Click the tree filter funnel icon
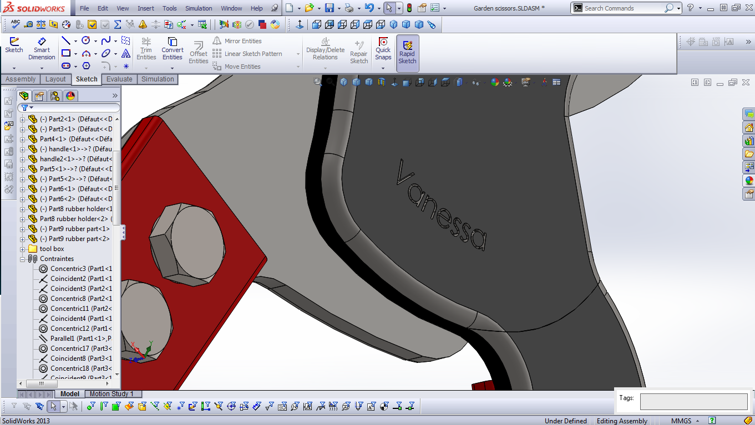This screenshot has height=425, width=755. 24,107
